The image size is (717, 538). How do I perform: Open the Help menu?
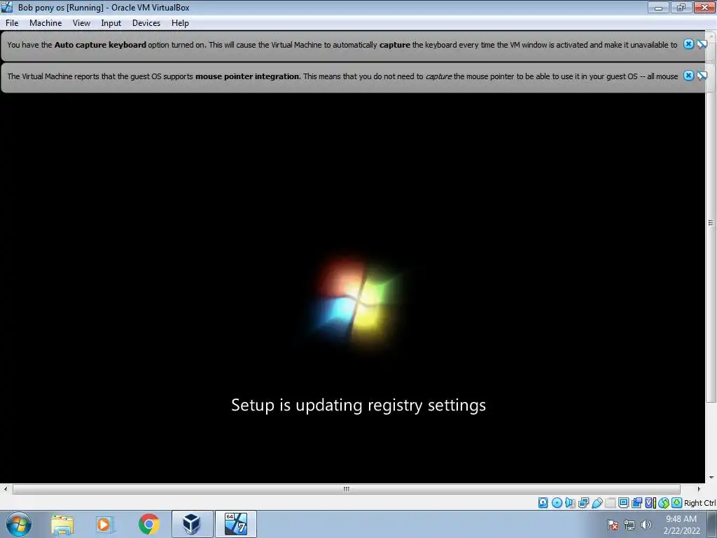pyautogui.click(x=180, y=23)
